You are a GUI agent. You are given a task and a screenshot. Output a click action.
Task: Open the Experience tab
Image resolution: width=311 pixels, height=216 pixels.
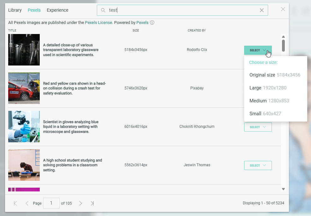57,10
